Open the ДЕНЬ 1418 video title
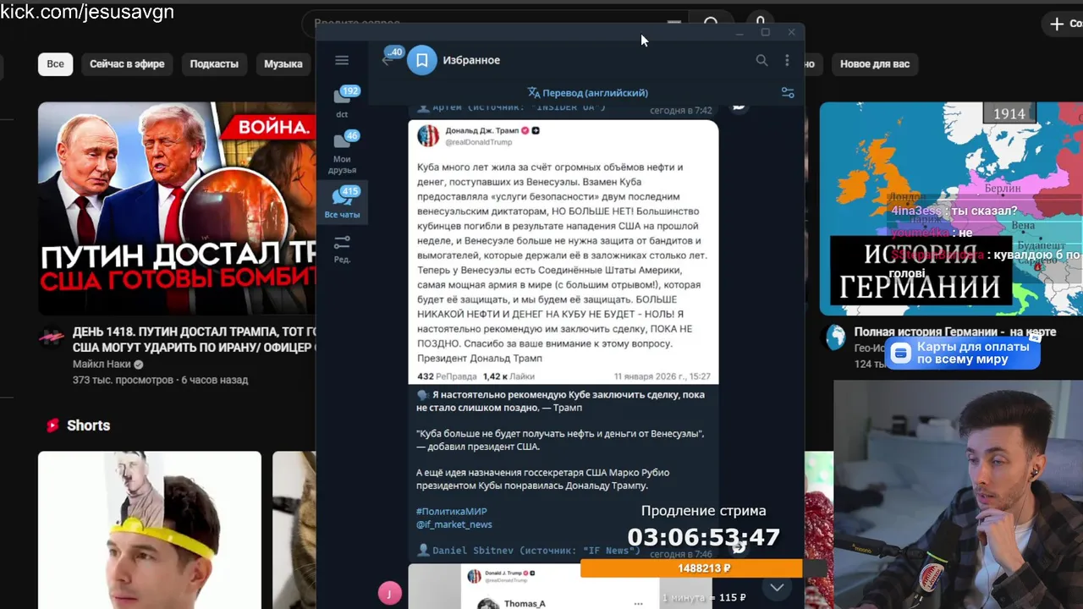Screen dimensions: 1083x609 click(x=195, y=339)
